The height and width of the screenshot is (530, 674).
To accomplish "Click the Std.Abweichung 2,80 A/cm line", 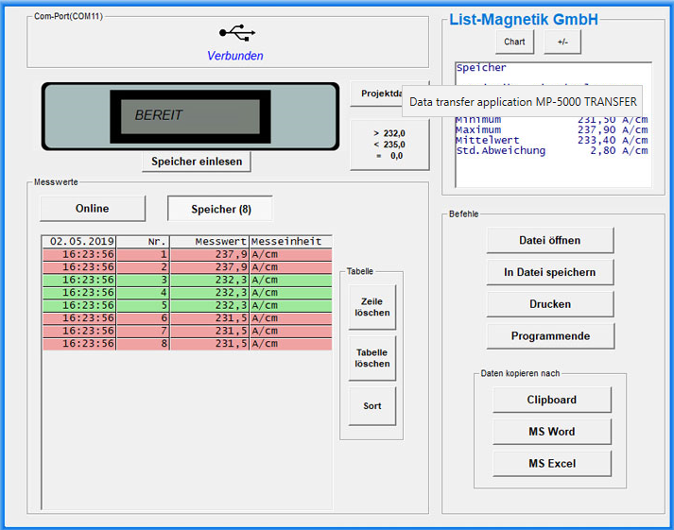I will pyautogui.click(x=552, y=151).
